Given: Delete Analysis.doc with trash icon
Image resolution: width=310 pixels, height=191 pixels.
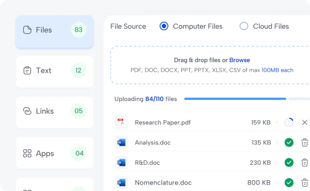Looking at the screenshot, I should click(305, 143).
